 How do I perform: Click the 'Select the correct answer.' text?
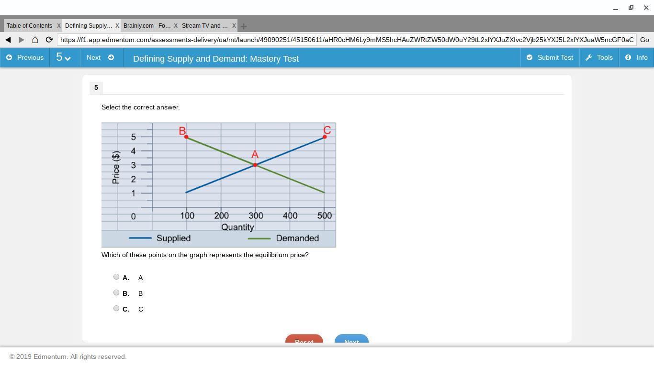pyautogui.click(x=141, y=107)
